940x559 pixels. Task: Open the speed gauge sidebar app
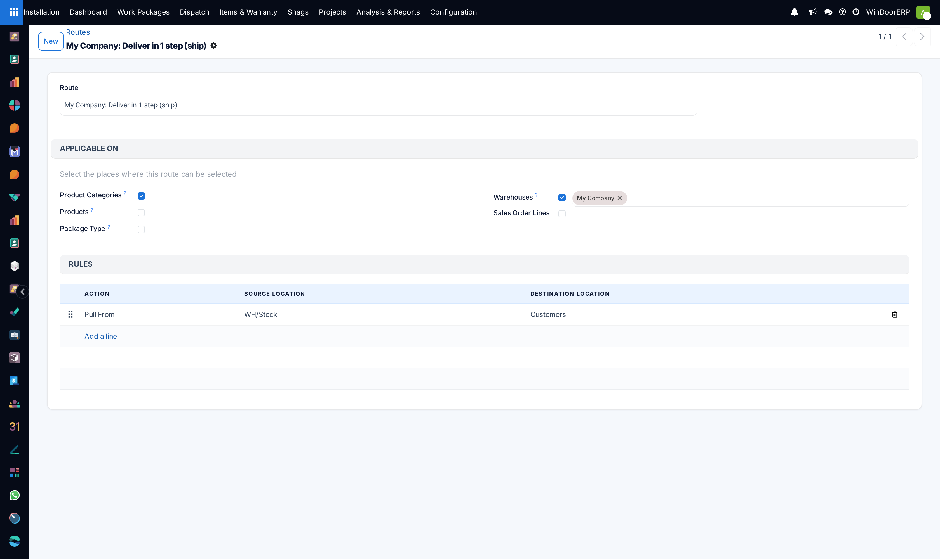point(14,518)
